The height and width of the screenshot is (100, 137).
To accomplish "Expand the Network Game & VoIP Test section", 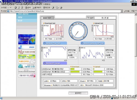I will pos(93,43).
